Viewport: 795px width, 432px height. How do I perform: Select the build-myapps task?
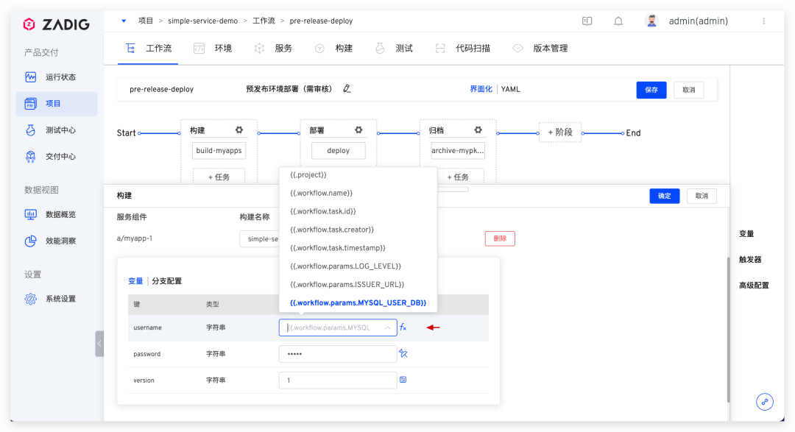click(x=219, y=151)
